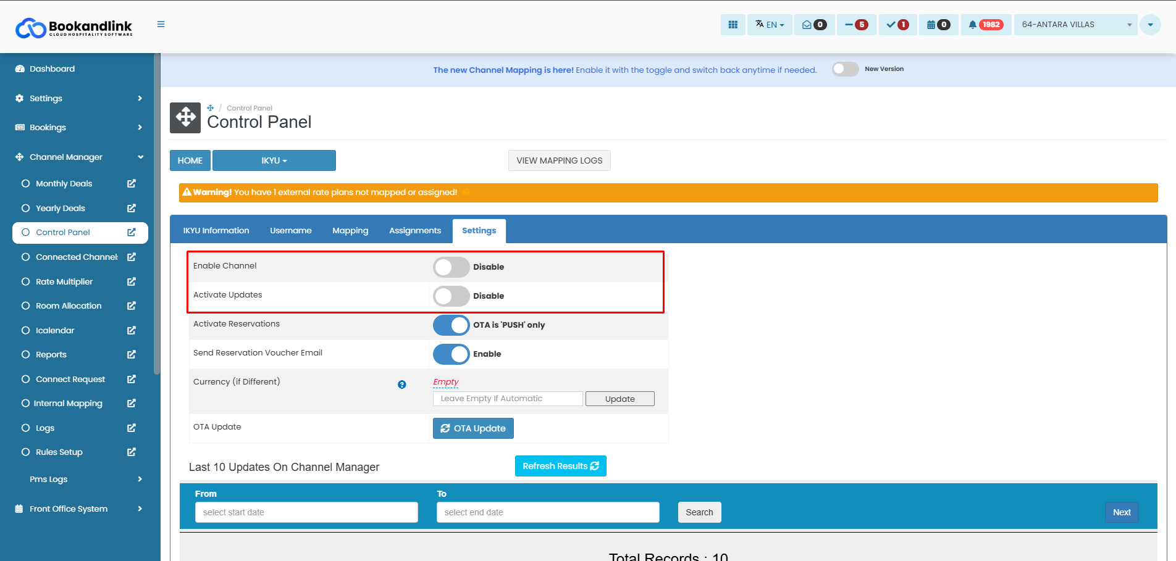
Task: Click the checkmark icon with 1 badge
Action: pyautogui.click(x=897, y=25)
